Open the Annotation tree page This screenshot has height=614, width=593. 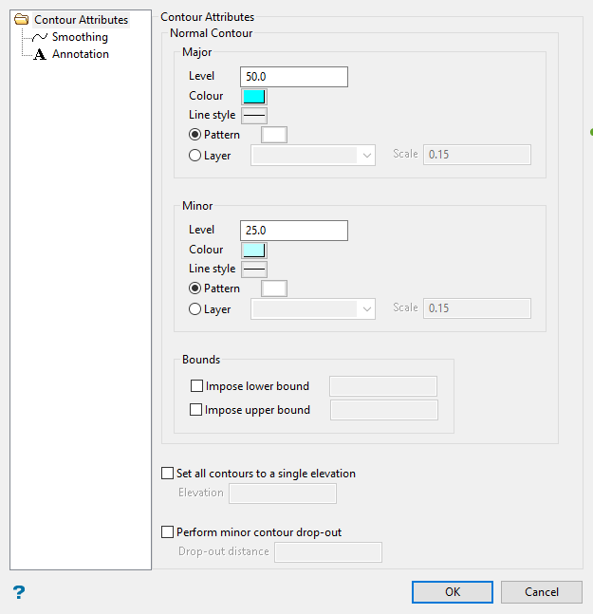(x=81, y=54)
